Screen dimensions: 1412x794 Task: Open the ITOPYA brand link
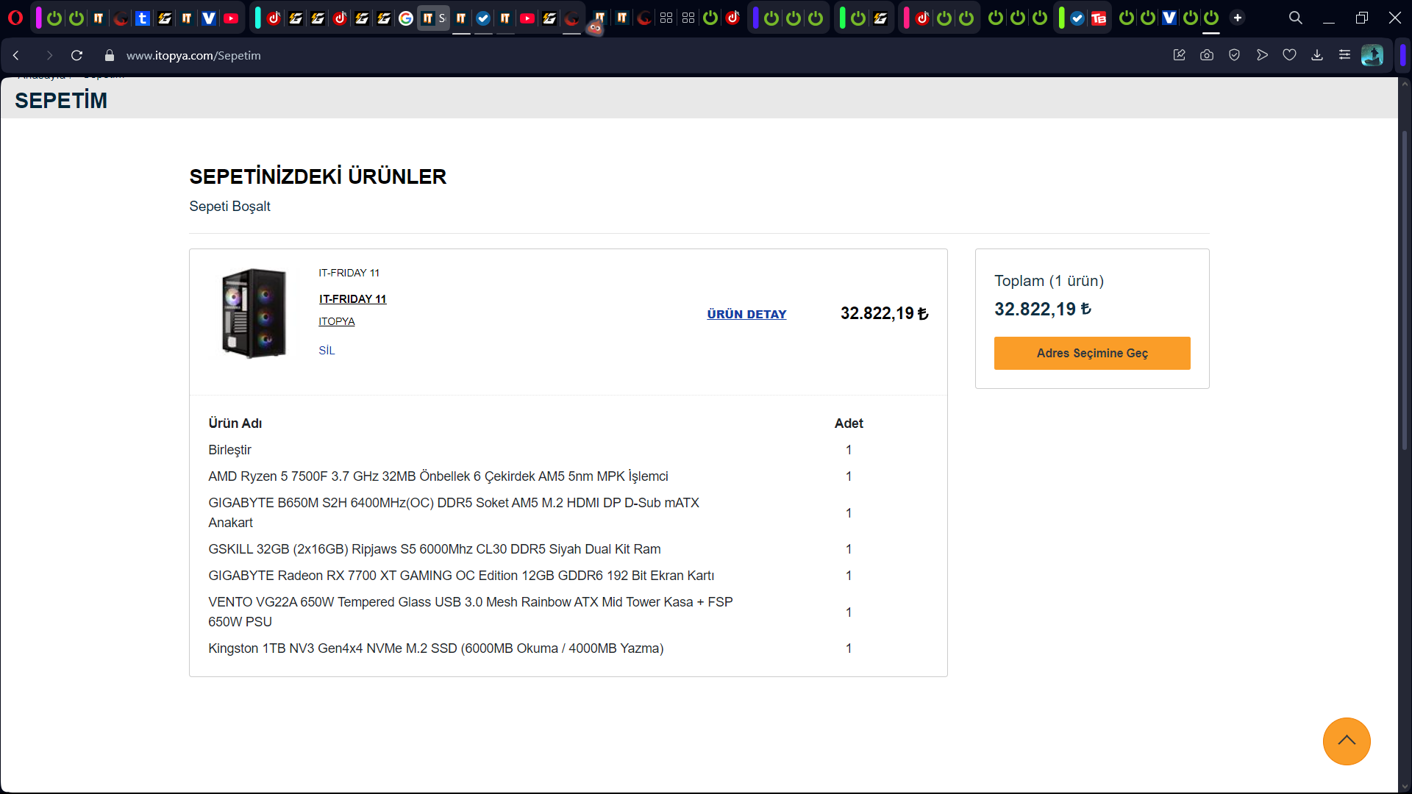pos(337,321)
